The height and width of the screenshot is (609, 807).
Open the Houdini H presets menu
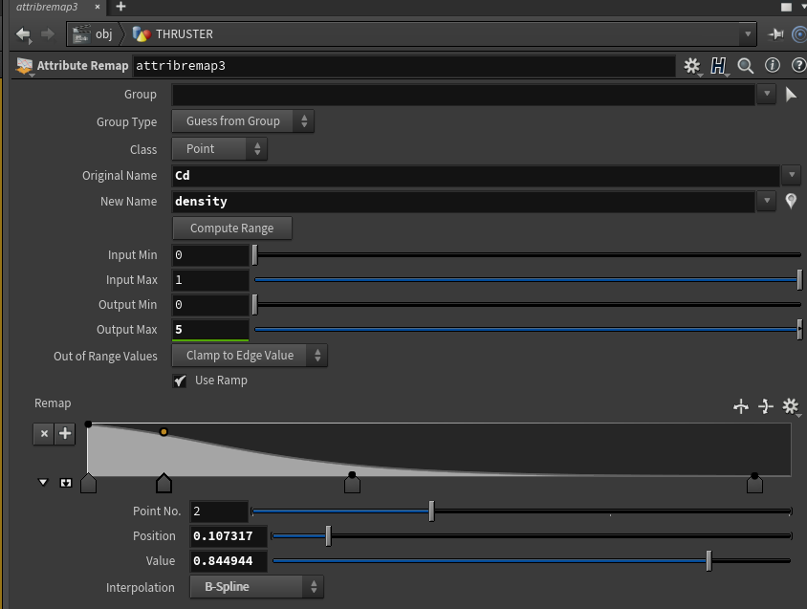point(718,66)
